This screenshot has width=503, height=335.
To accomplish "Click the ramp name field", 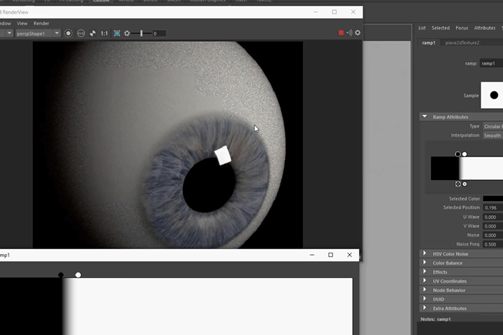I will click(491, 64).
